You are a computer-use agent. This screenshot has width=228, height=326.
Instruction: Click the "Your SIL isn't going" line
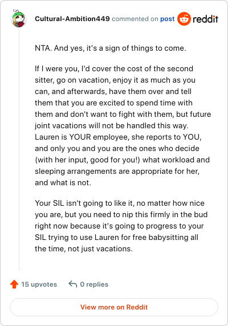pos(120,203)
